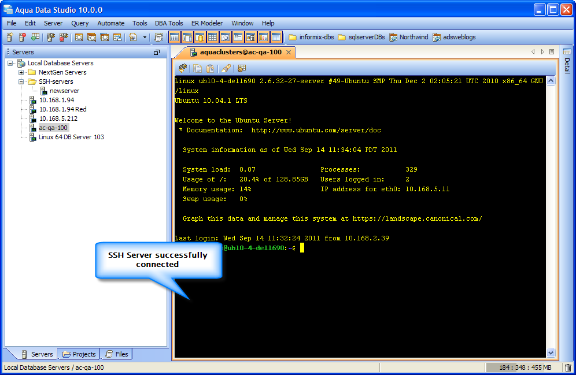Click the script document toolbar icon
The height and width of the screenshot is (375, 576).
coord(133,37)
